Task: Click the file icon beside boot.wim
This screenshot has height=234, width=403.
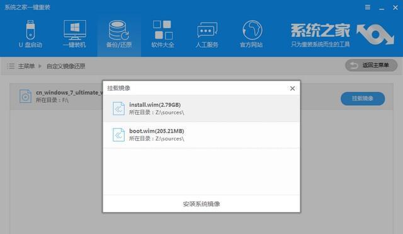Action: [118, 135]
